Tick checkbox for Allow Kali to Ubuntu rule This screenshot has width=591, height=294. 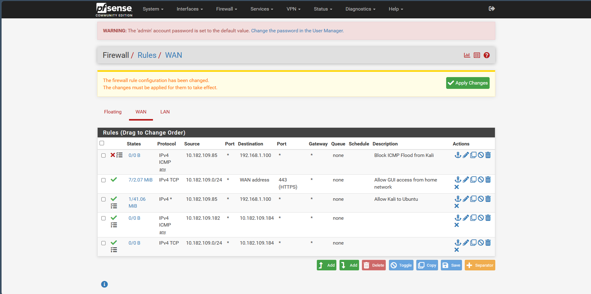[x=104, y=200]
